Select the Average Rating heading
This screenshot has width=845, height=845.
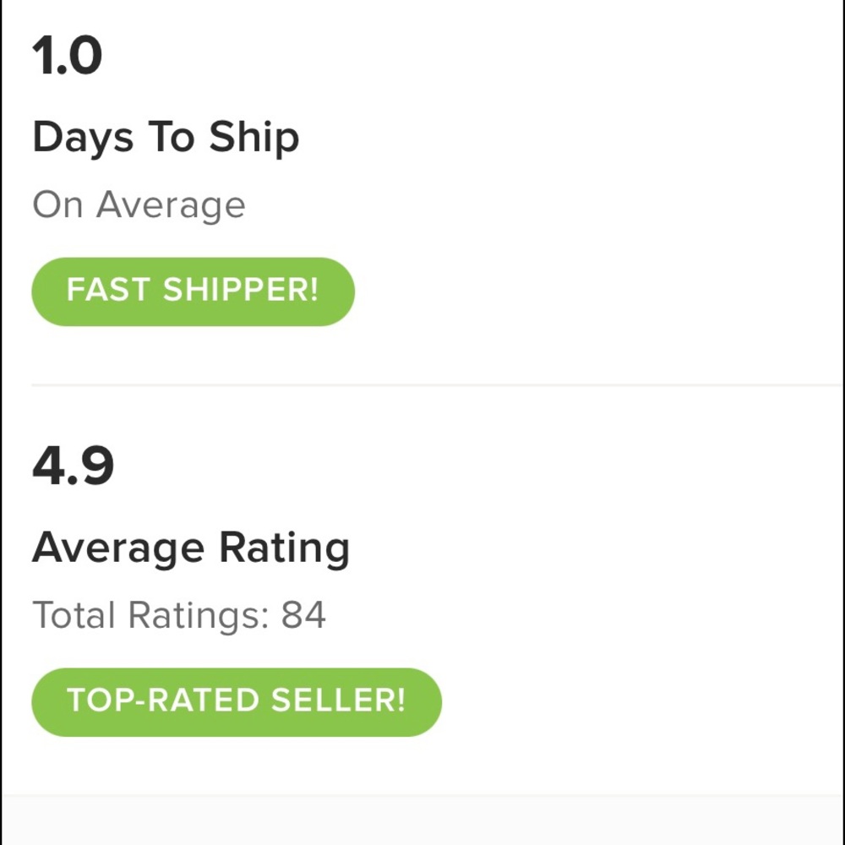coord(191,548)
